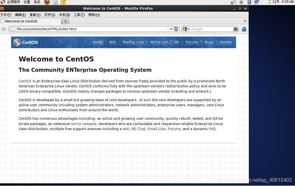Viewport: 295px width, 186px height.
Task: Click the CentOS logo in the page banner
Action: (25, 42)
